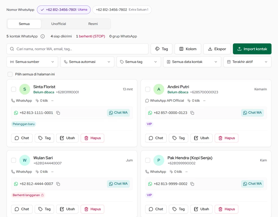The width and height of the screenshot is (278, 217).
Task: Open Chat WA for Andini Putri
Action: pos(252,113)
